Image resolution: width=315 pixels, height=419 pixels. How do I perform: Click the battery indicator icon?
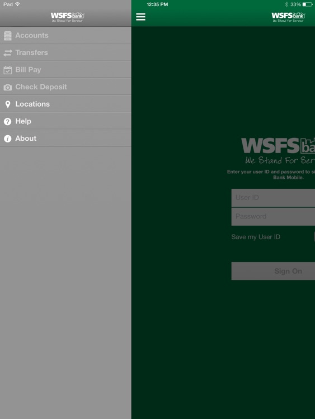(x=308, y=4)
